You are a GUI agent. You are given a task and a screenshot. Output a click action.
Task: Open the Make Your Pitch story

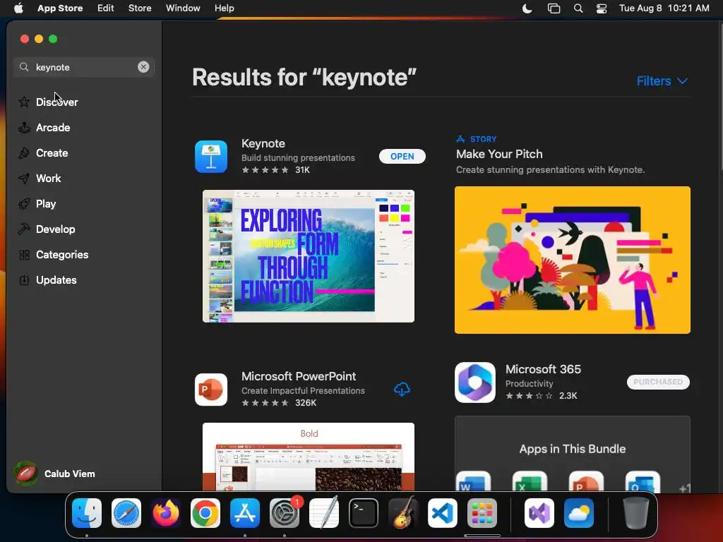(499, 154)
